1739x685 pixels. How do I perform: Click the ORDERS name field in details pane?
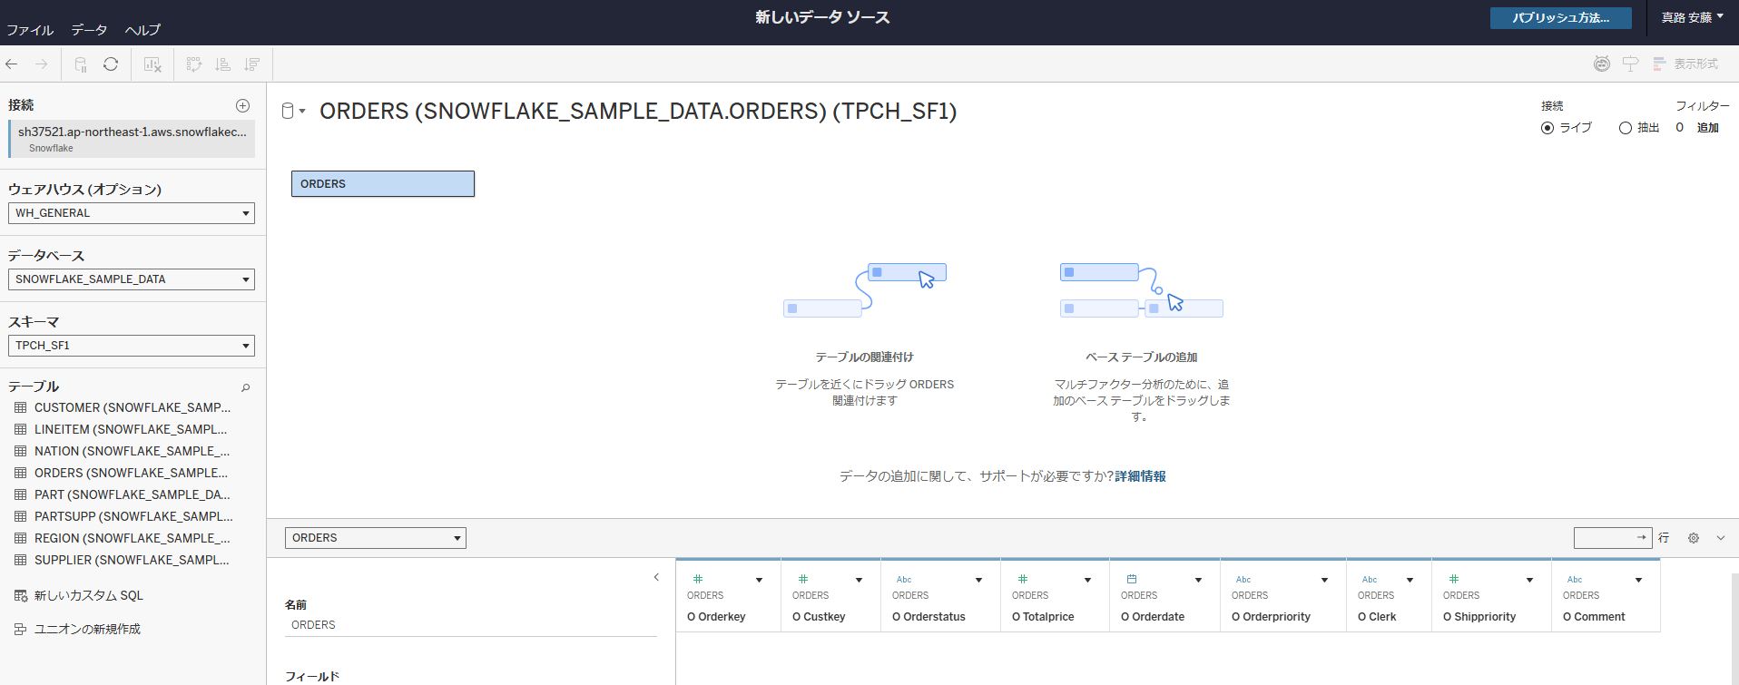click(470, 625)
